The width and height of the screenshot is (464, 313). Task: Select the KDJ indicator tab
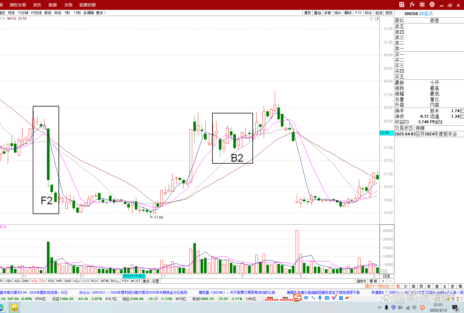coord(77,281)
